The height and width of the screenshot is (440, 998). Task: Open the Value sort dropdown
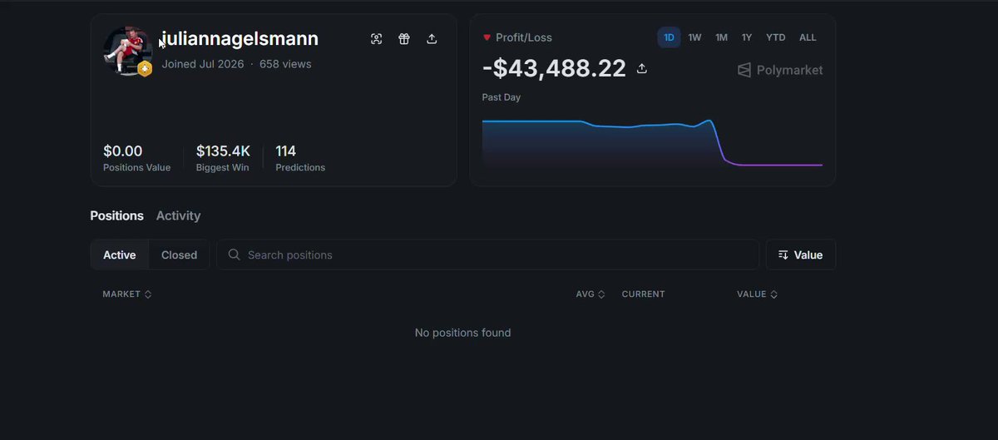pyautogui.click(x=801, y=255)
